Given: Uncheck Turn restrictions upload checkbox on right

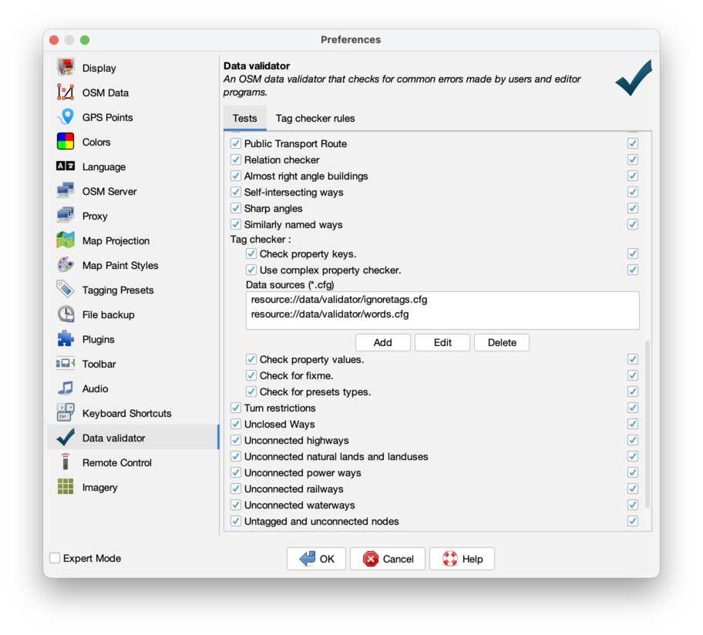Looking at the screenshot, I should click(x=633, y=408).
